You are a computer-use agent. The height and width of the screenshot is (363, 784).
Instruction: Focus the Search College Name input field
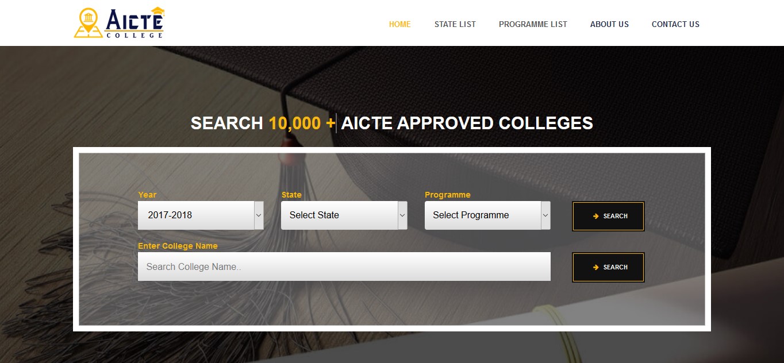click(x=344, y=267)
